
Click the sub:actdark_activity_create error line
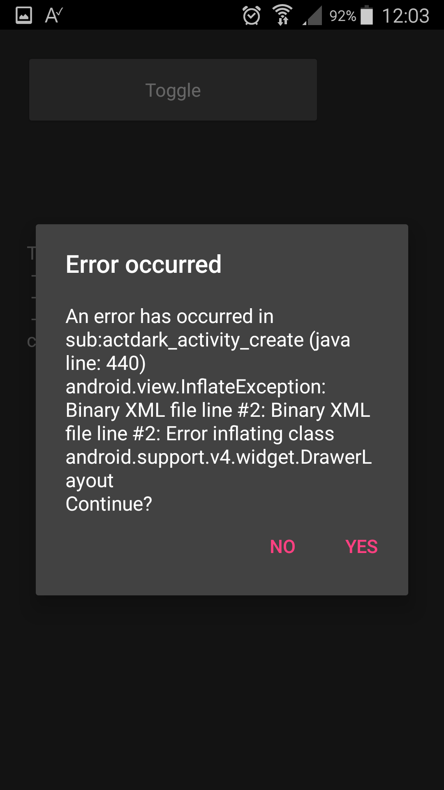[208, 340]
